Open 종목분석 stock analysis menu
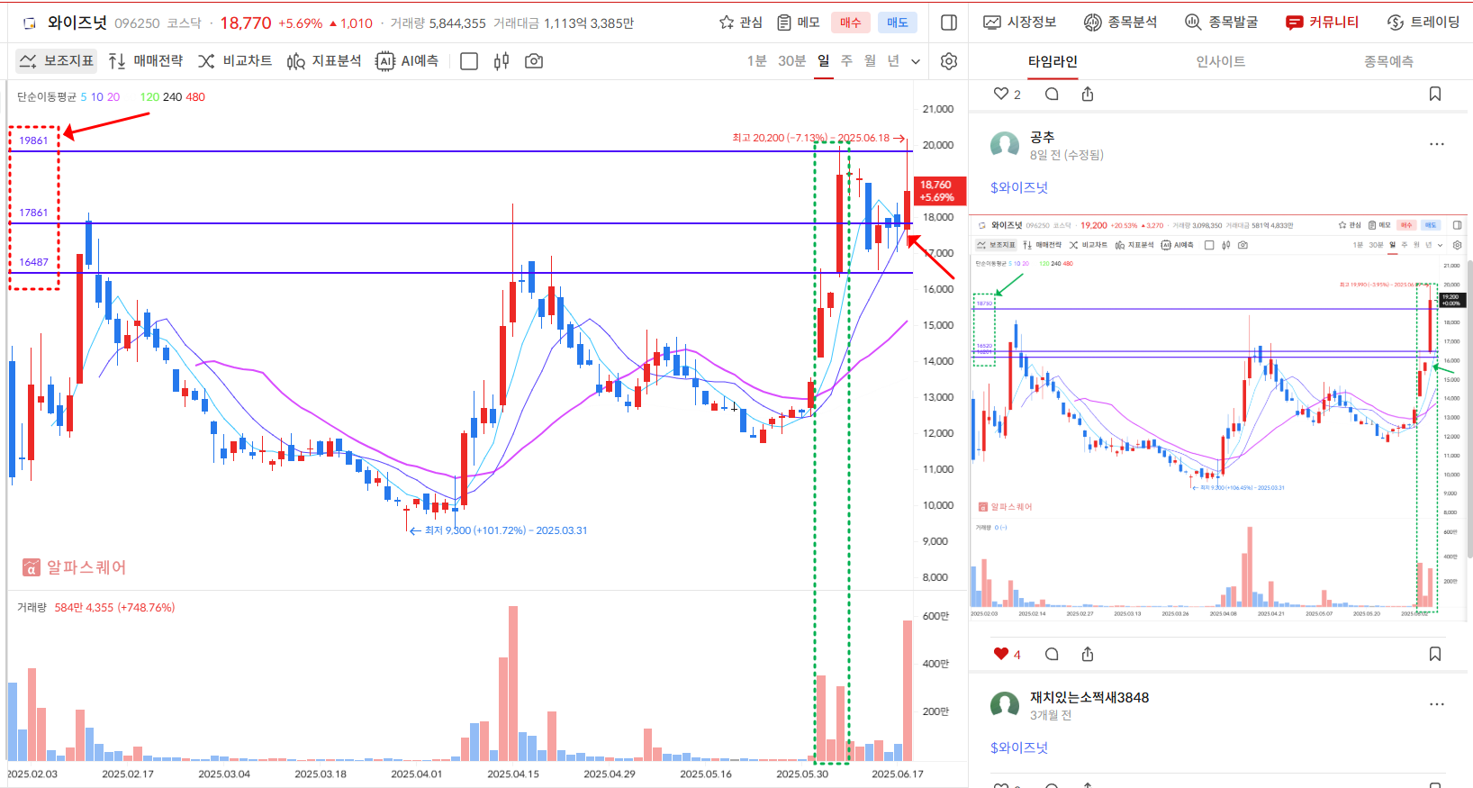Image resolution: width=1473 pixels, height=788 pixels. [x=1120, y=22]
